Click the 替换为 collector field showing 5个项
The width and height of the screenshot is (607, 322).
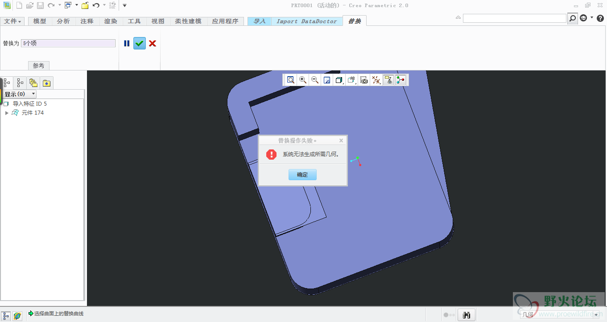(x=68, y=43)
